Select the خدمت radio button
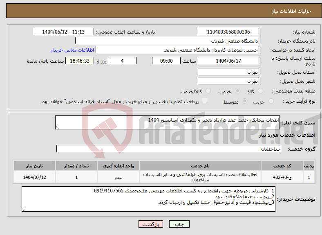The image size is (322, 235). (x=237, y=91)
